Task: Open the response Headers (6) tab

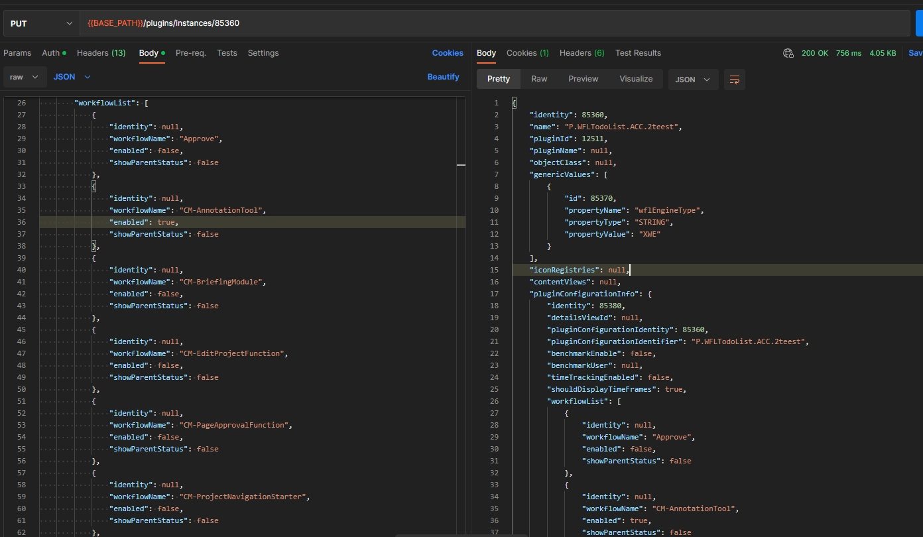Action: pyautogui.click(x=582, y=53)
